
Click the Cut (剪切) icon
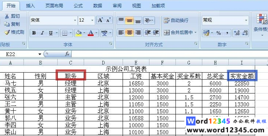click(x=7, y=16)
